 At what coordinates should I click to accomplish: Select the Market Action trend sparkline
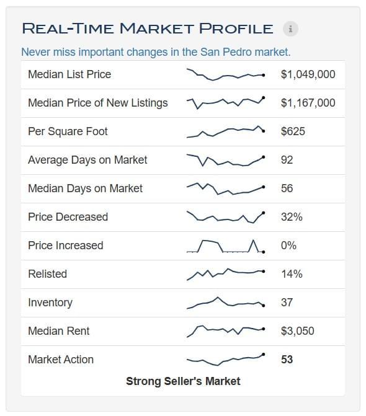(226, 360)
